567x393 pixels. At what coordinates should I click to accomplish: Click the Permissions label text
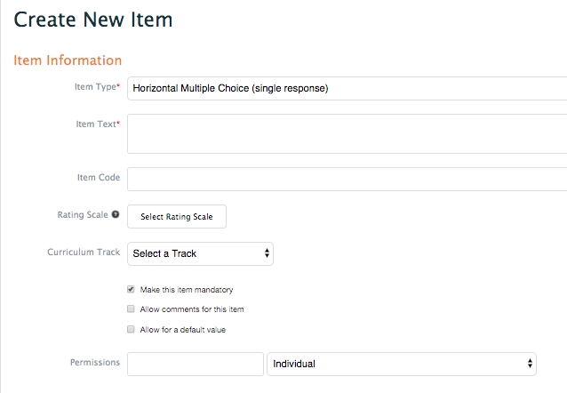point(95,363)
